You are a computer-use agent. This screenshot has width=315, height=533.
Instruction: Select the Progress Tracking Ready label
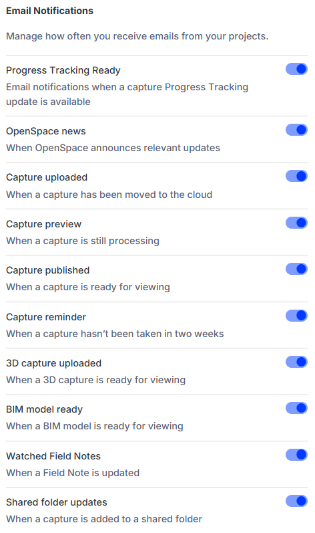63,70
